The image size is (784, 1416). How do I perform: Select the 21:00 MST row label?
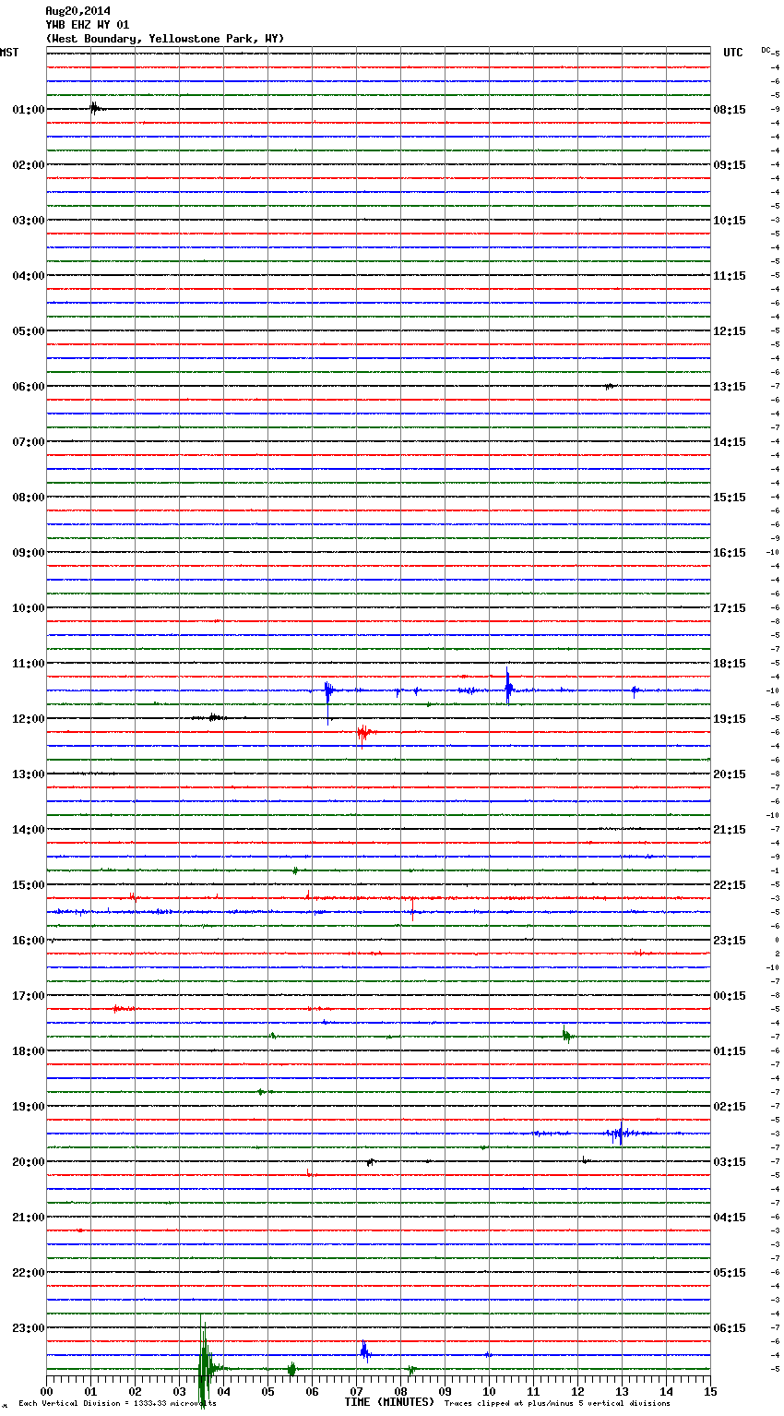click(x=29, y=1218)
